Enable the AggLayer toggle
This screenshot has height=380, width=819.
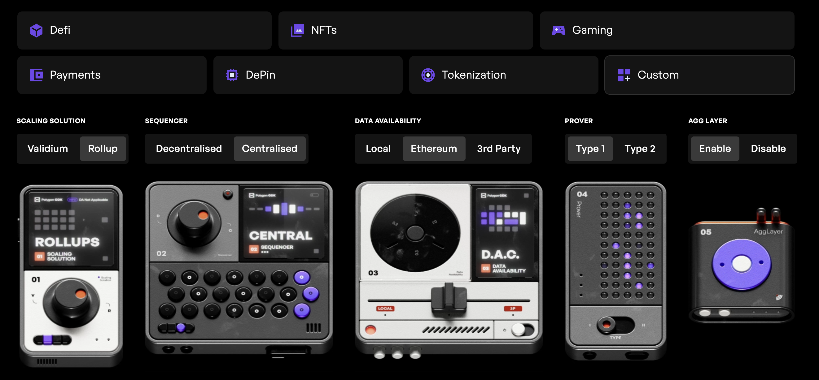[x=715, y=148]
